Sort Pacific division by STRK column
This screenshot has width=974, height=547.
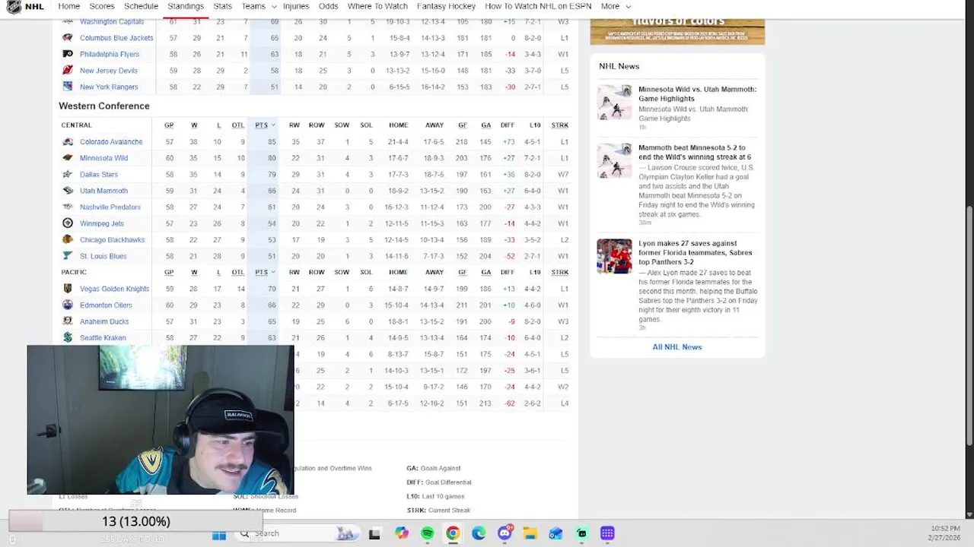click(560, 272)
